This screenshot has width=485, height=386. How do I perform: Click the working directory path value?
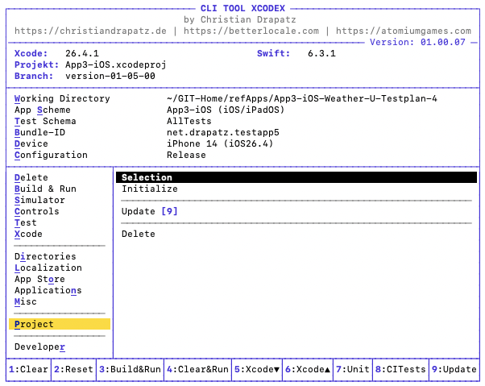[302, 98]
